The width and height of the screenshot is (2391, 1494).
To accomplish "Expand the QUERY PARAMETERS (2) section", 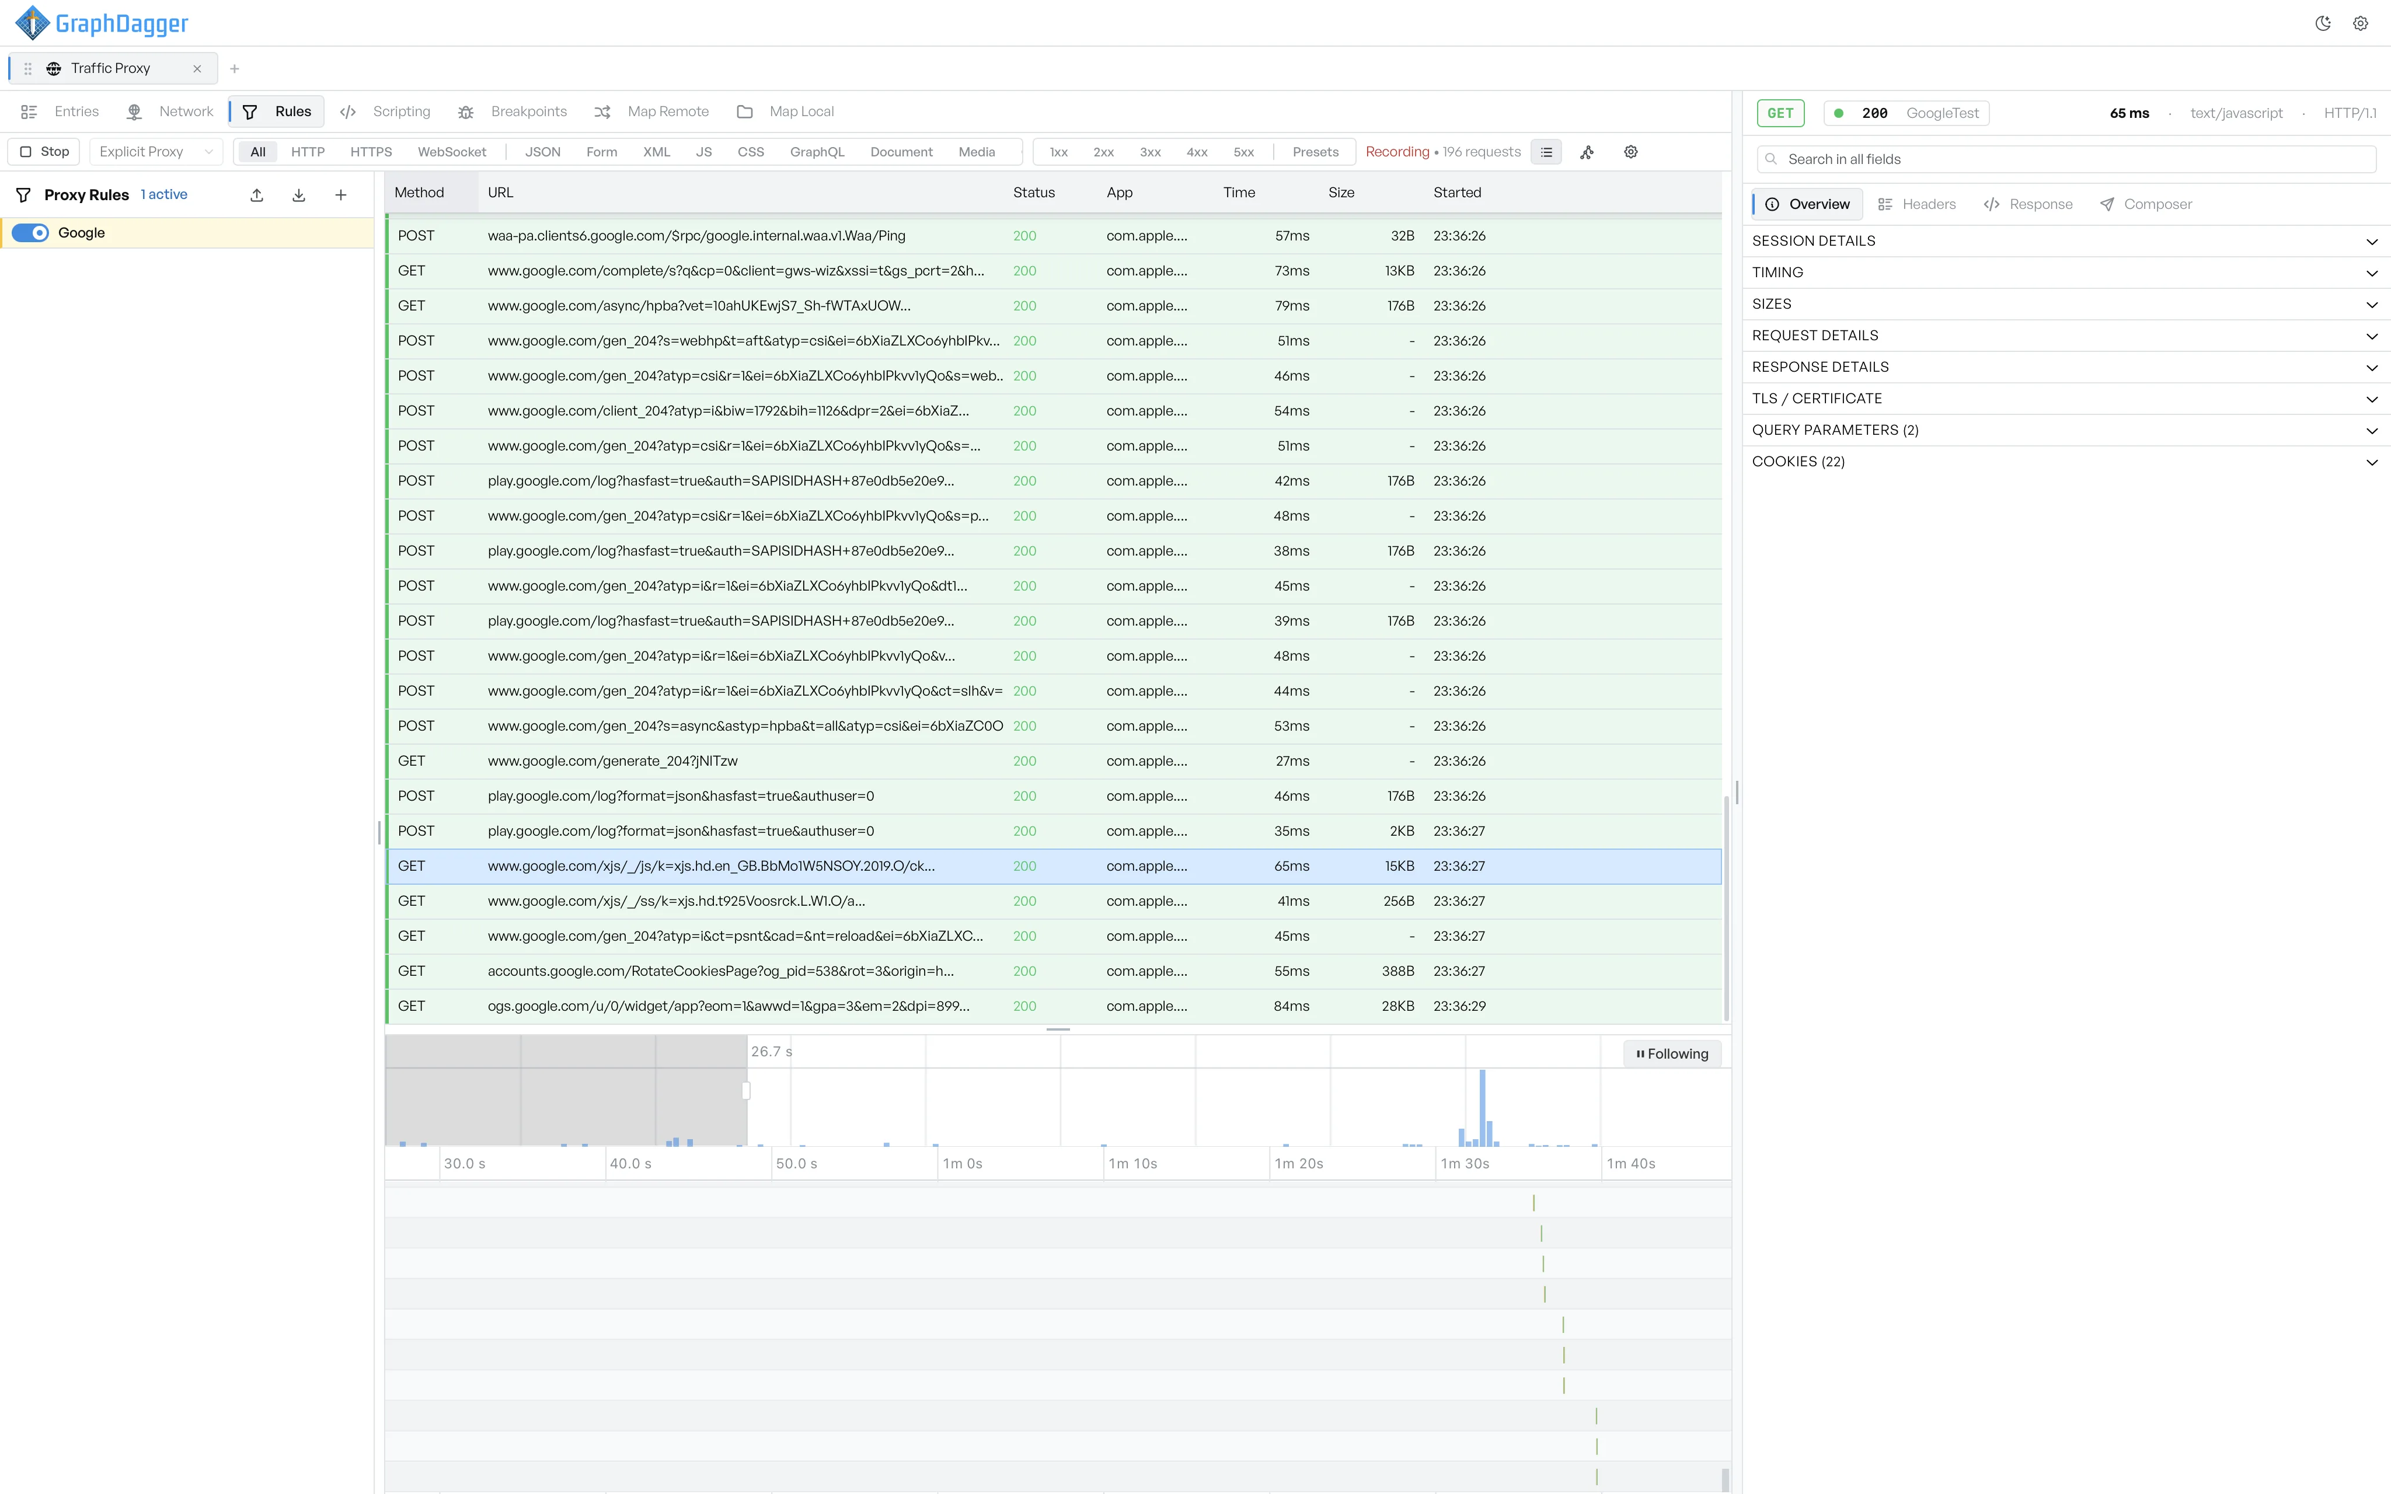I will [x=2066, y=430].
